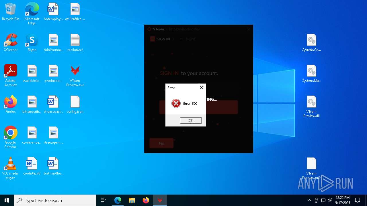Viewport: 367px width, 206px height.
Task: Select VTeam Preview.exe desktop icon
Action: [x=75, y=76]
